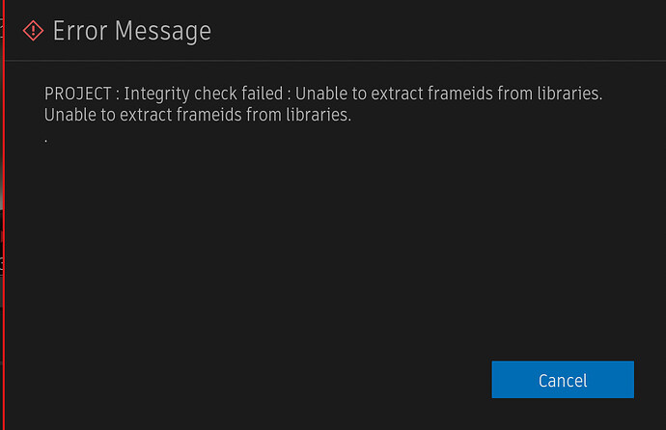Click the word "Error" in the title

(81, 31)
